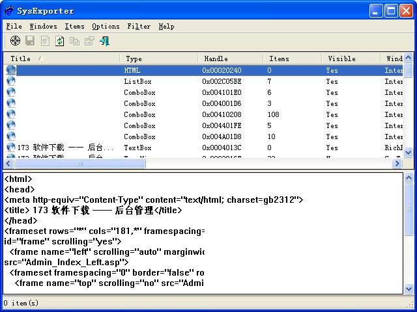Click the Copy items toolbar icon
The width and height of the screenshot is (417, 312).
(74, 41)
